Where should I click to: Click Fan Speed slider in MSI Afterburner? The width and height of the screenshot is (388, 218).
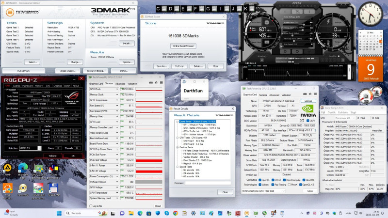point(297,47)
